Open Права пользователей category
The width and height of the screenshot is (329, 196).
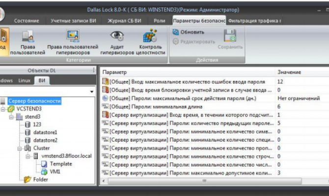pos(27,42)
